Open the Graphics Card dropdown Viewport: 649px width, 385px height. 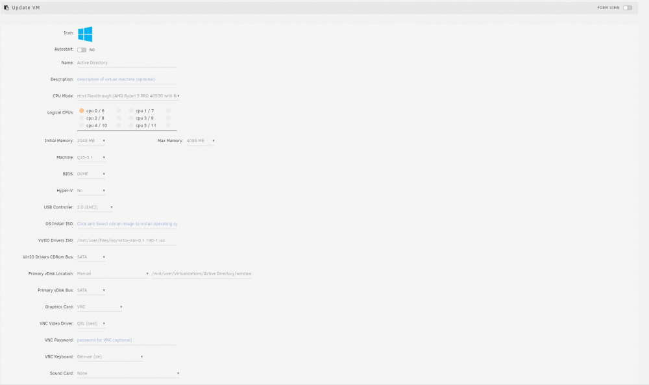pyautogui.click(x=100, y=306)
